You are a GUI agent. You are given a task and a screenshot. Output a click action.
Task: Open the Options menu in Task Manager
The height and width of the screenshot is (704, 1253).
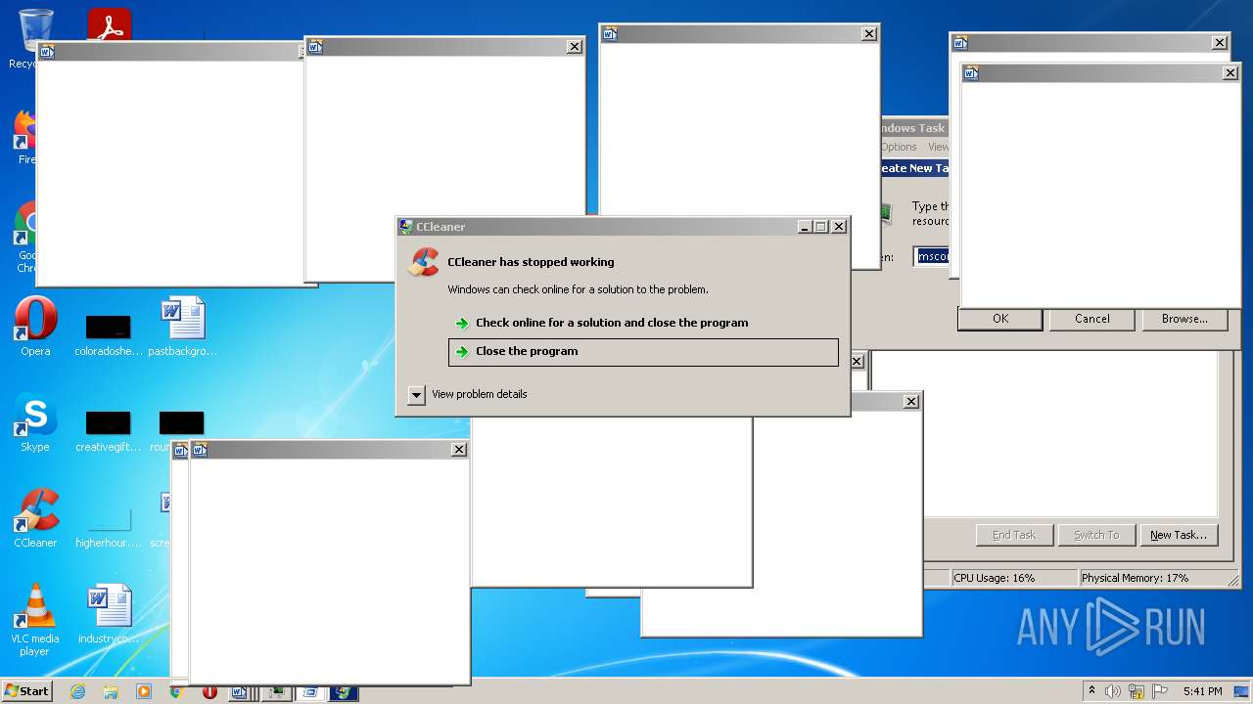(x=898, y=147)
